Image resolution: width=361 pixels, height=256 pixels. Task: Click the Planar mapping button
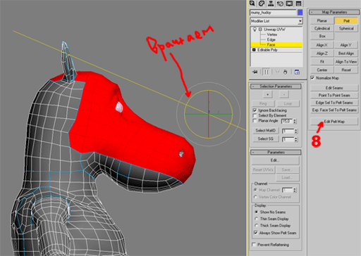[322, 20]
